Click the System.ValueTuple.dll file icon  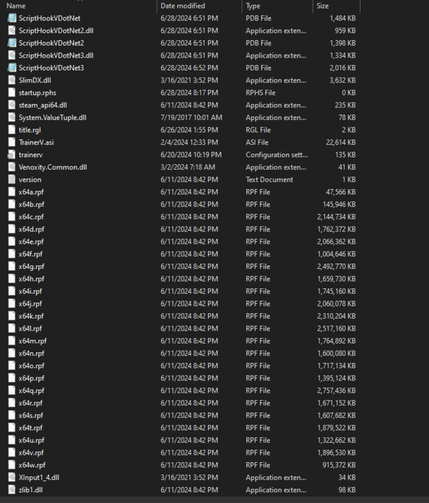[12, 117]
